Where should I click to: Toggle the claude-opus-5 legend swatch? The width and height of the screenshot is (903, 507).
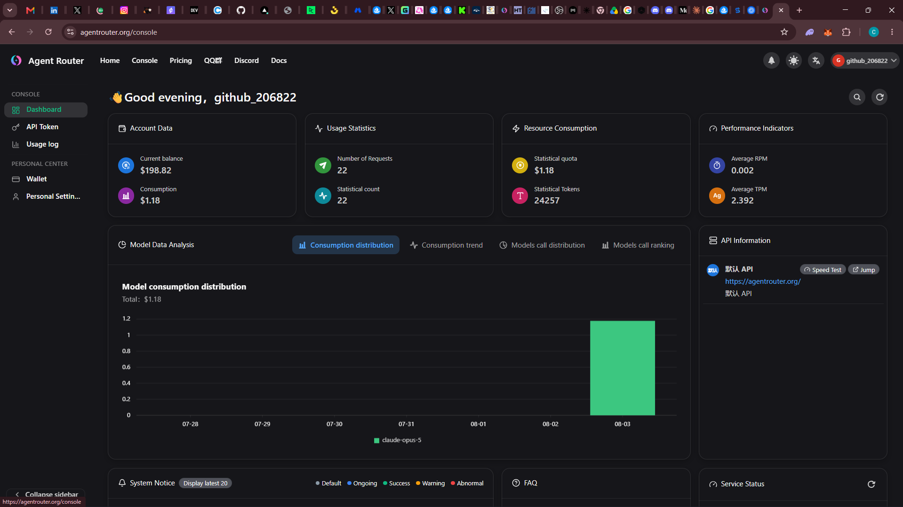(x=376, y=440)
